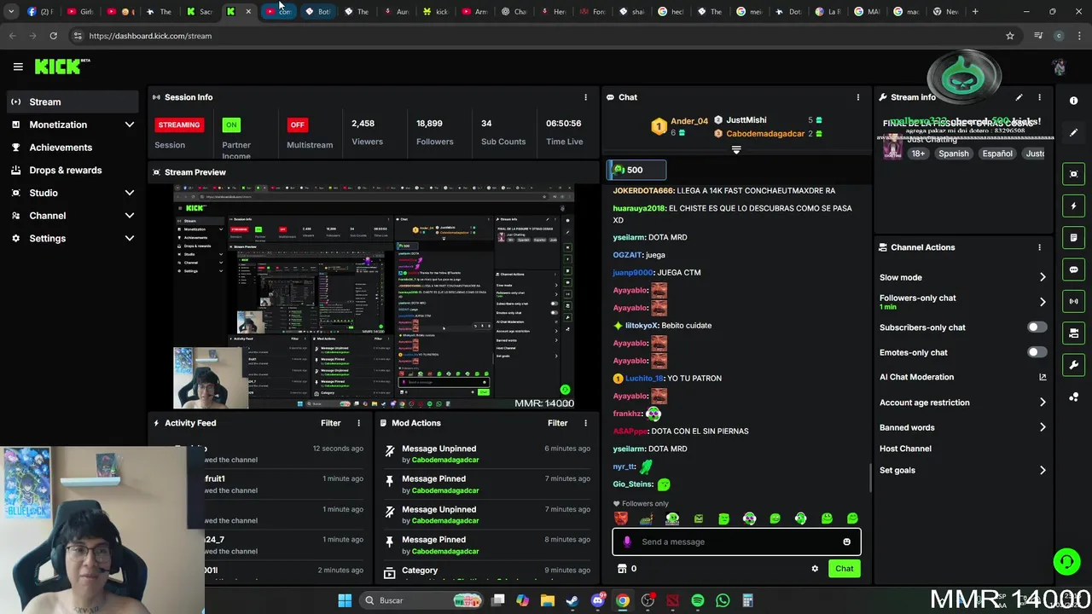Open Channel Actions options menu

point(1039,247)
